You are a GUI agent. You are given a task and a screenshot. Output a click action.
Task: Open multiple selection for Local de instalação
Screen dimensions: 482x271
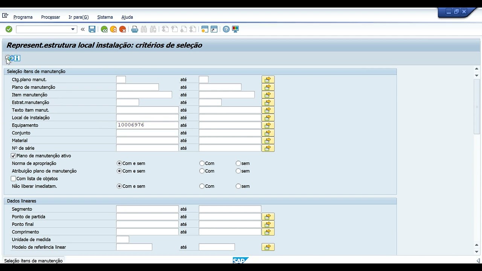coord(268,117)
